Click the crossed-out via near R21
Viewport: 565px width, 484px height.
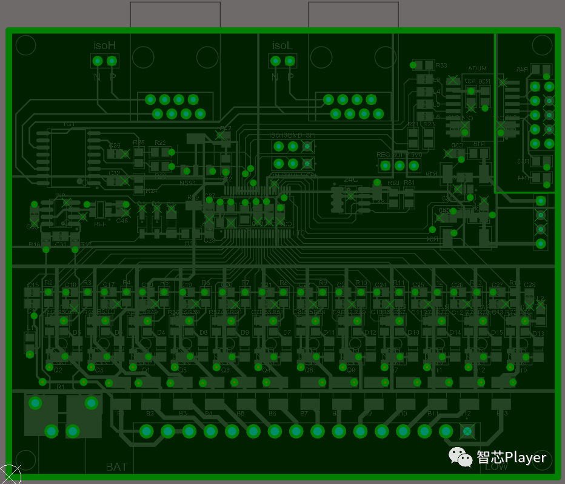(464, 124)
